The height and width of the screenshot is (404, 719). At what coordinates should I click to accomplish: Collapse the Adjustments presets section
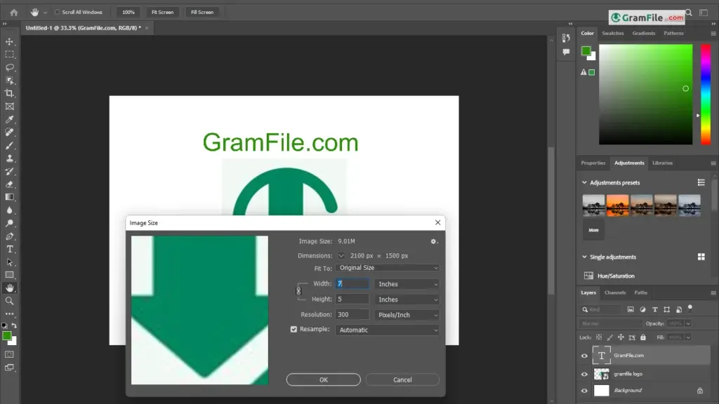pyautogui.click(x=584, y=182)
